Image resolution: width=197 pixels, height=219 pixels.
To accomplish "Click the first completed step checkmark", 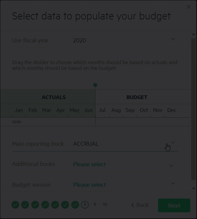I will (15, 205).
